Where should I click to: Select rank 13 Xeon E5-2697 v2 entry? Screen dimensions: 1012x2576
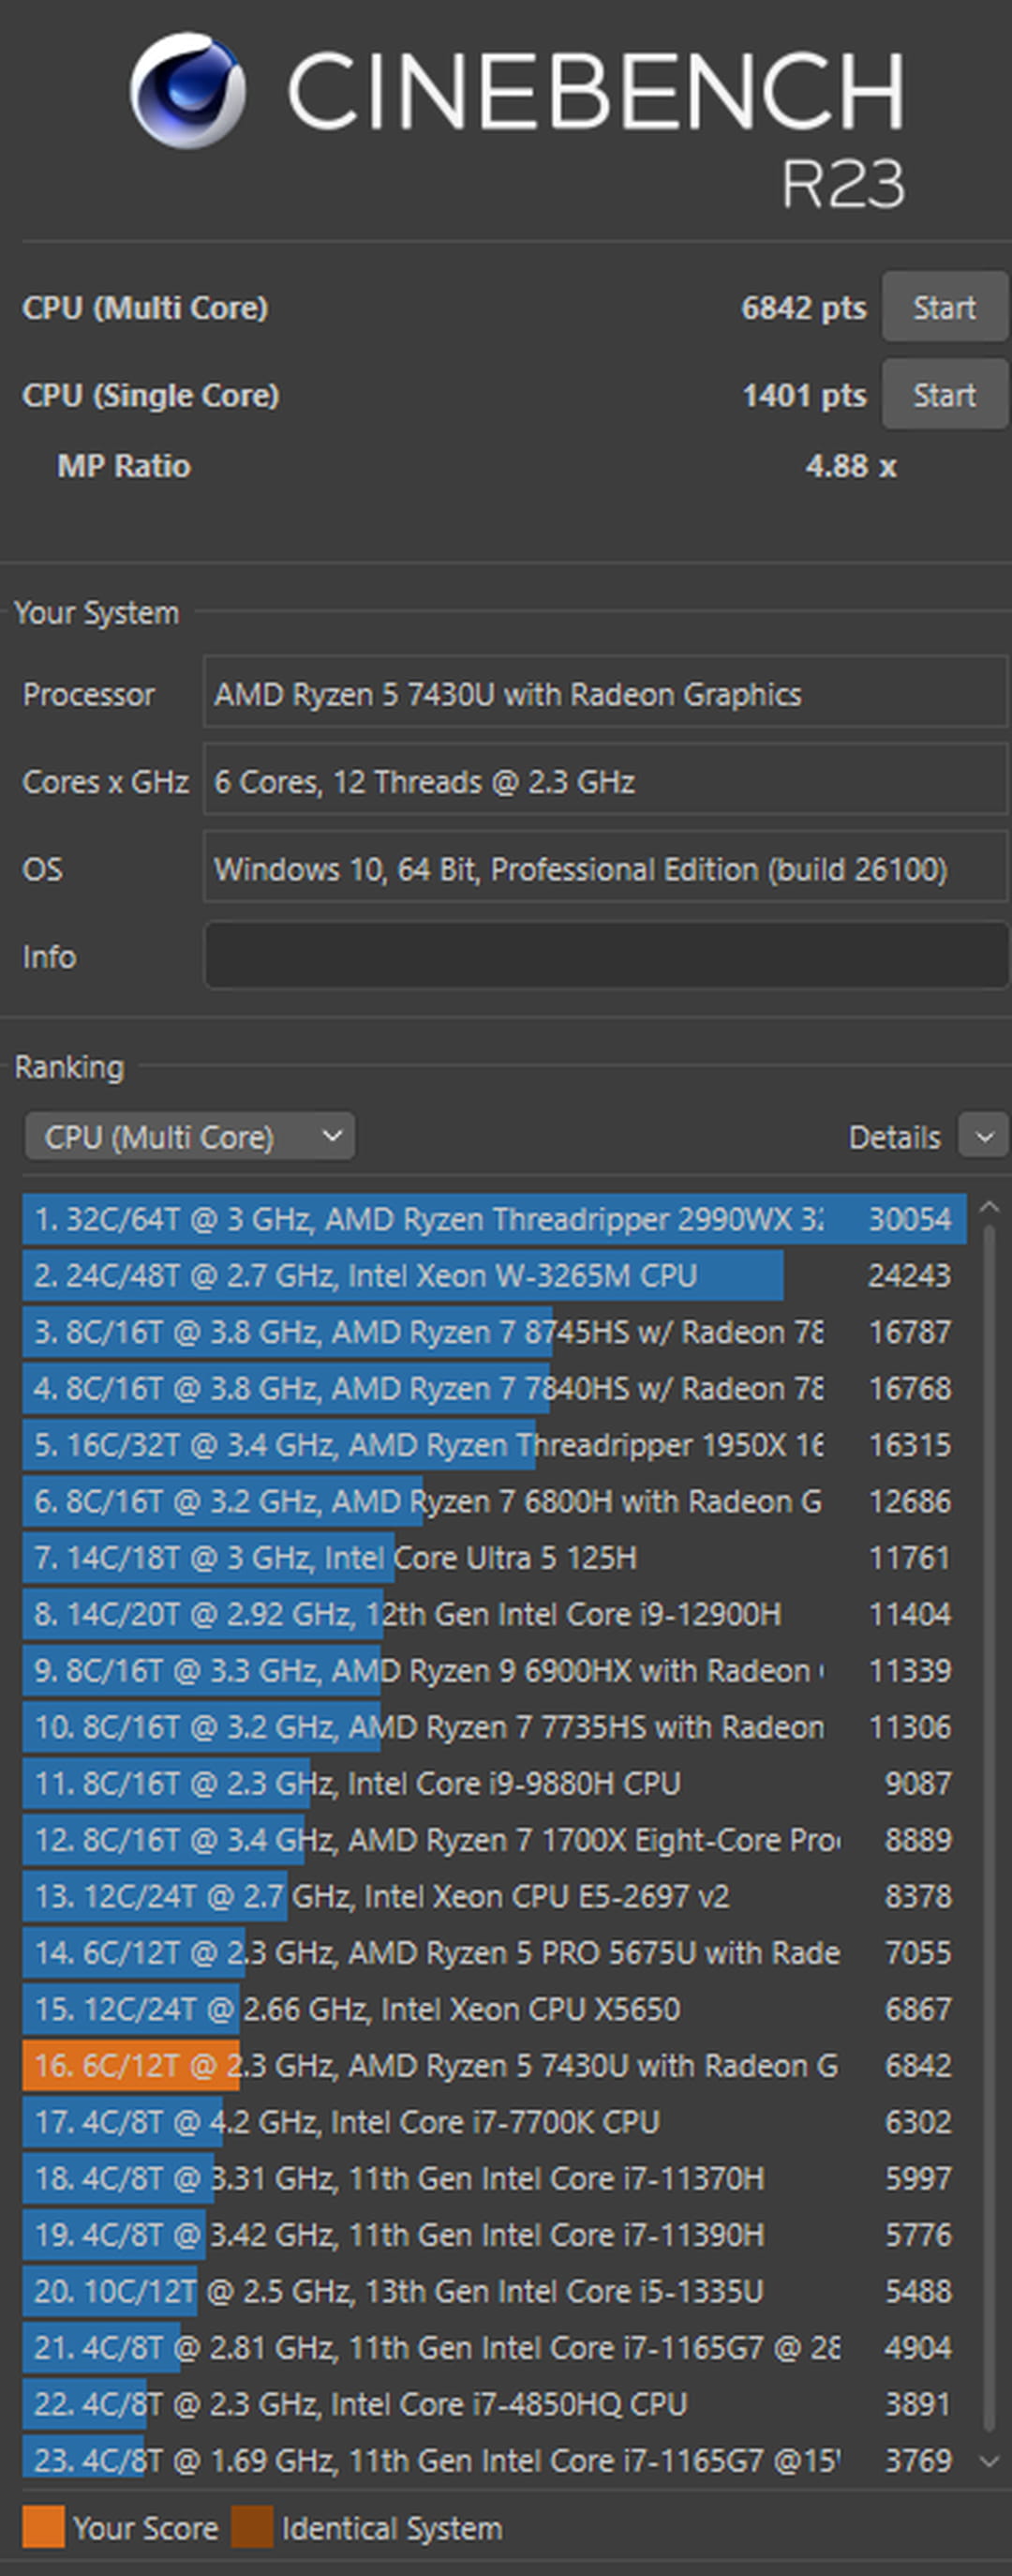[x=494, y=1896]
